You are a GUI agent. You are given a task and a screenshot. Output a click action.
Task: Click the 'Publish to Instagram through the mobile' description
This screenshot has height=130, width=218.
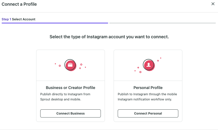tap(147, 97)
